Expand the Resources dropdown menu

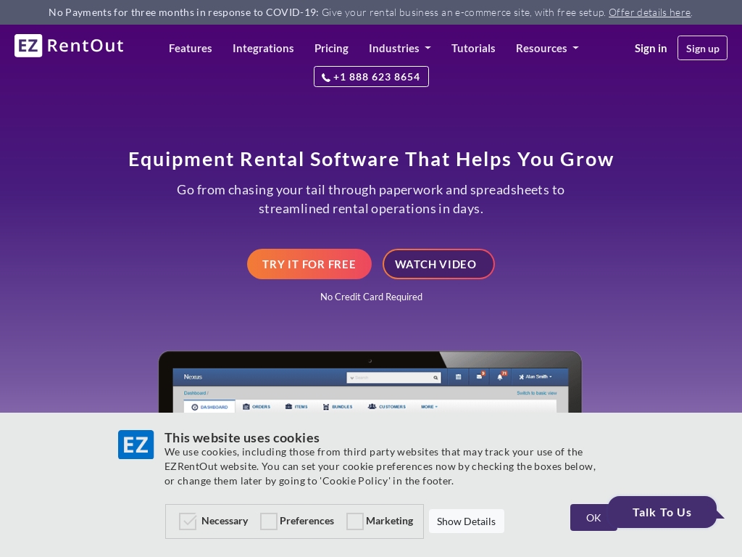click(x=547, y=49)
